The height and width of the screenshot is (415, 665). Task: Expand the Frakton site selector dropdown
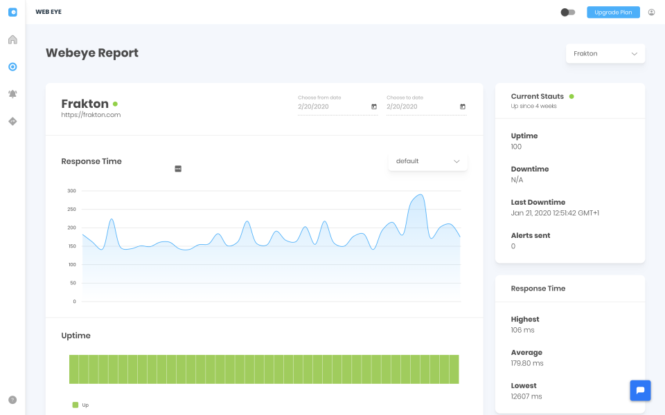[x=605, y=54]
